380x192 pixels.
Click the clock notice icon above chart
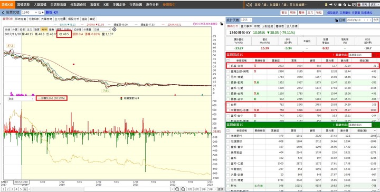(194, 24)
